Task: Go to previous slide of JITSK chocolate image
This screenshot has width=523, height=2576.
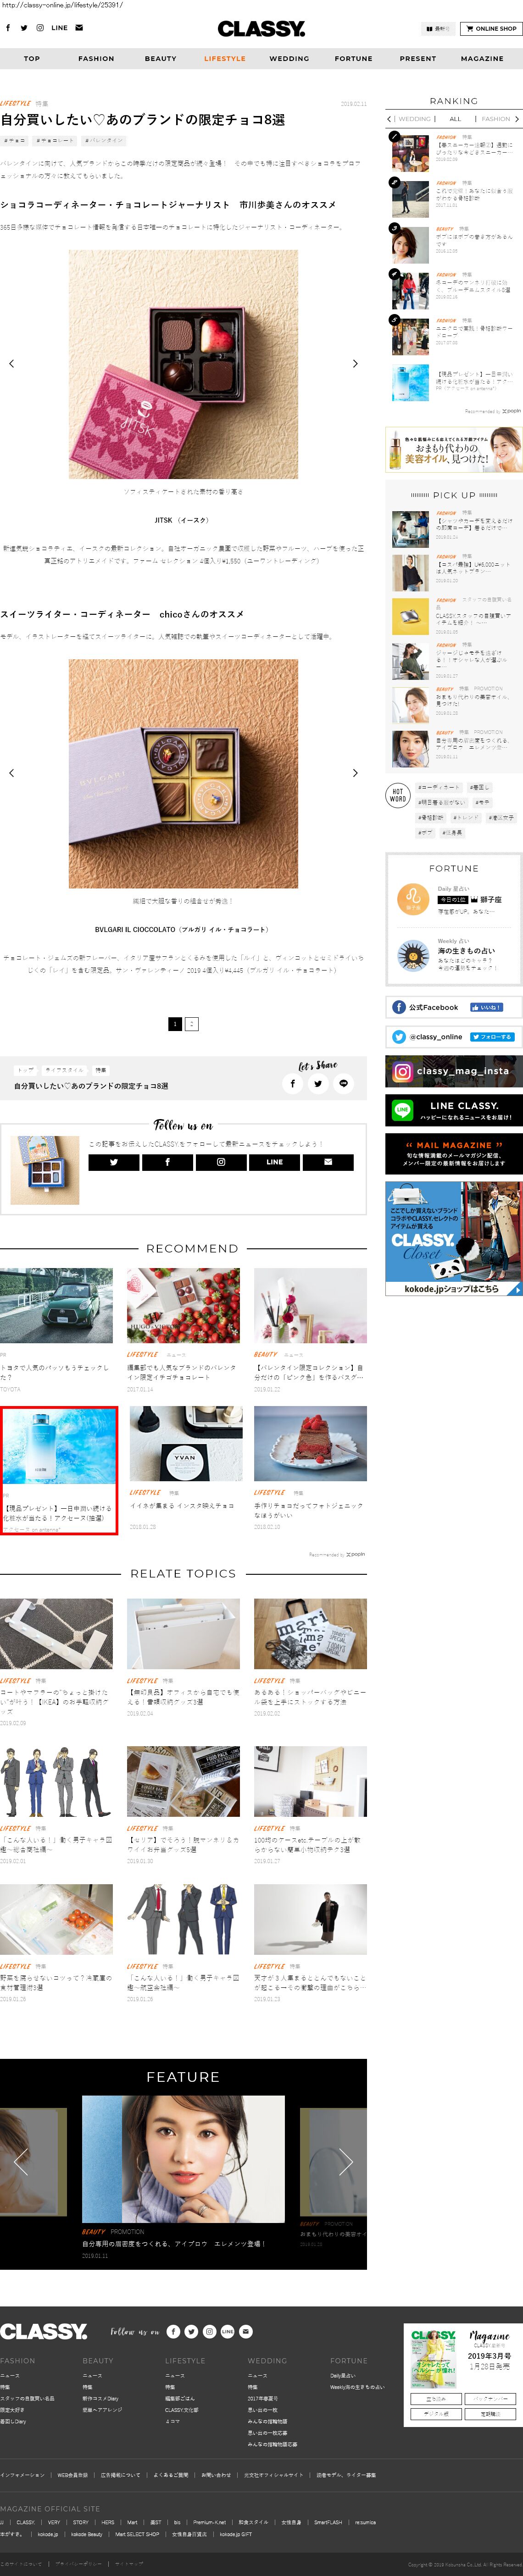Action: pos(12,363)
